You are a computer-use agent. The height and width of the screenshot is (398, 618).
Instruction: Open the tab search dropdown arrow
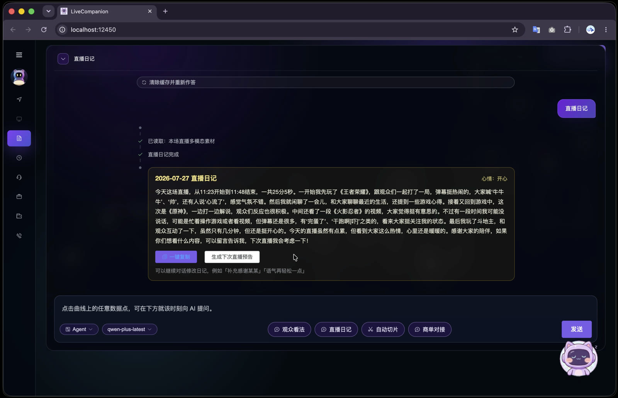click(x=48, y=11)
